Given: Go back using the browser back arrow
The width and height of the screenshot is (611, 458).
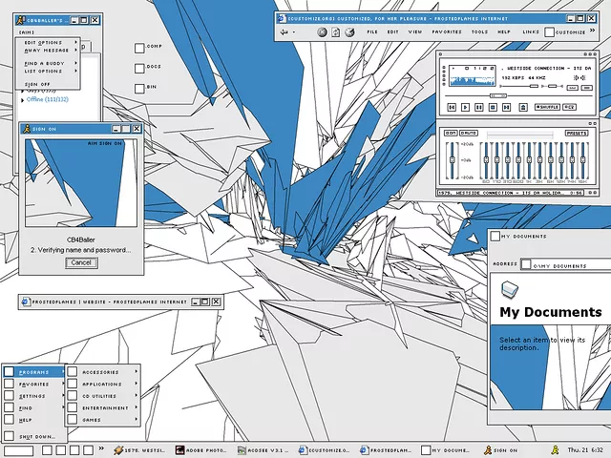Looking at the screenshot, I should 284,31.
